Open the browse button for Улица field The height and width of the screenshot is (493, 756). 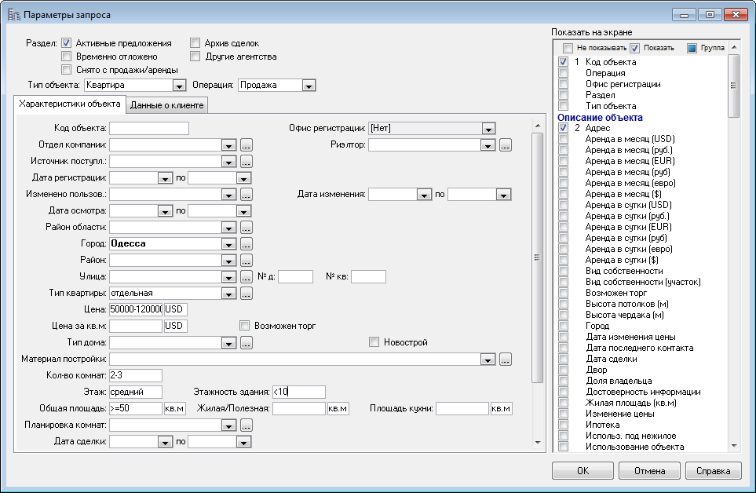pos(246,276)
